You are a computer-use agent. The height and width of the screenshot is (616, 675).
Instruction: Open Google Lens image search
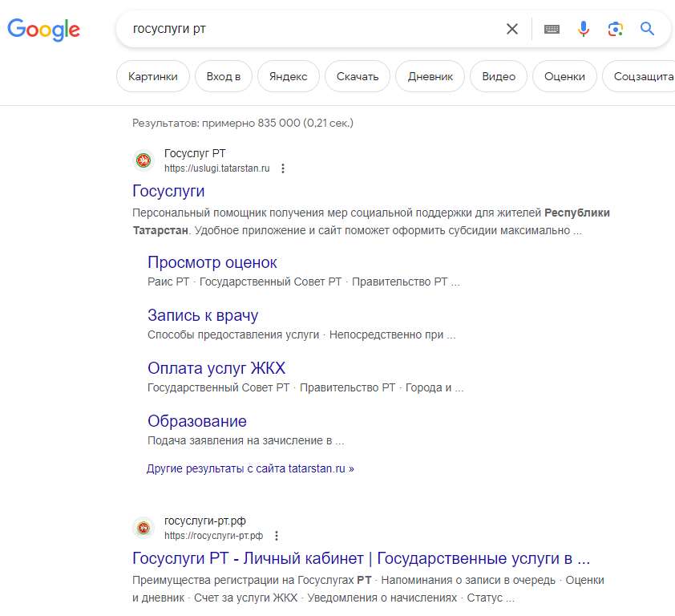(615, 30)
